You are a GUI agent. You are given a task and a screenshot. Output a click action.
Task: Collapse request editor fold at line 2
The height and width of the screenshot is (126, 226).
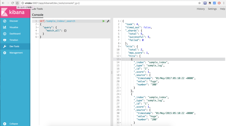click(x=38, y=24)
